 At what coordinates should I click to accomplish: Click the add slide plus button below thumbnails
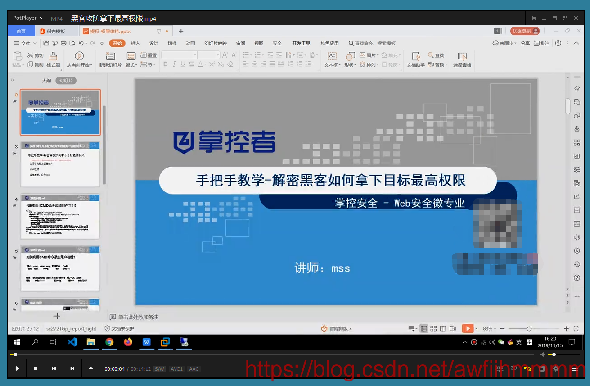[57, 316]
